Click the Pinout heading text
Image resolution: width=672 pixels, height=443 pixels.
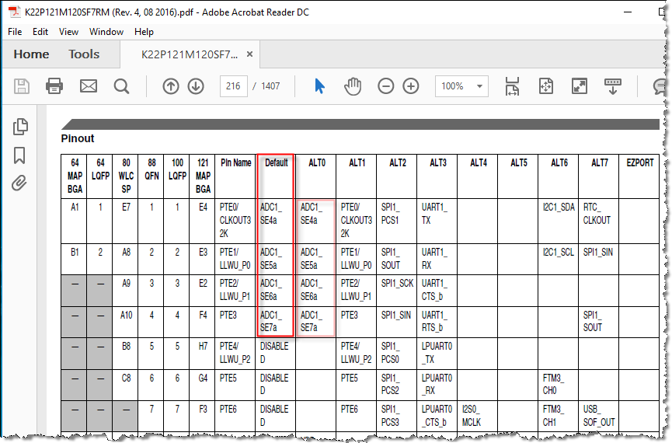point(78,138)
